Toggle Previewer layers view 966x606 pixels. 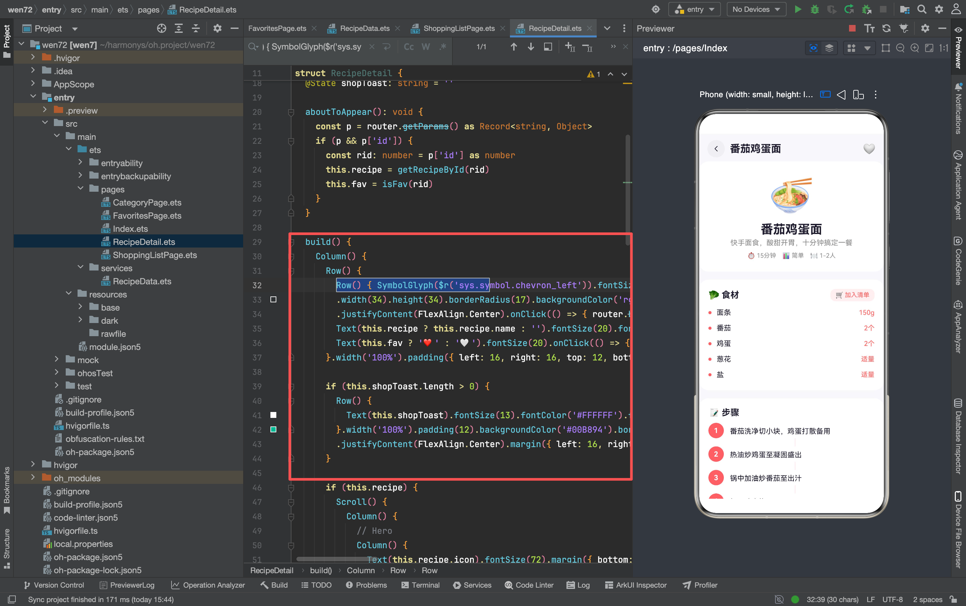(x=829, y=48)
